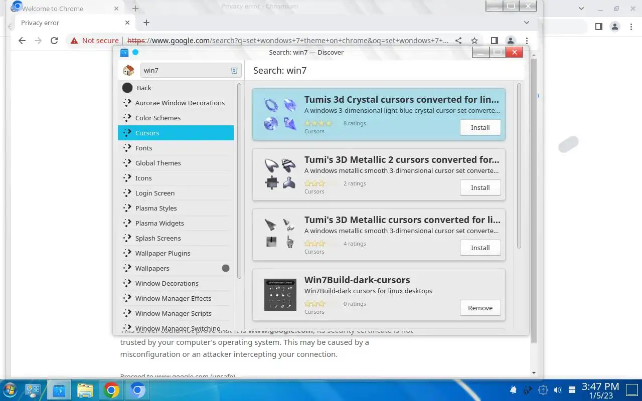This screenshot has height=401, width=642.
Task: Install Tumis 3d Crystal cursors
Action: click(x=480, y=127)
